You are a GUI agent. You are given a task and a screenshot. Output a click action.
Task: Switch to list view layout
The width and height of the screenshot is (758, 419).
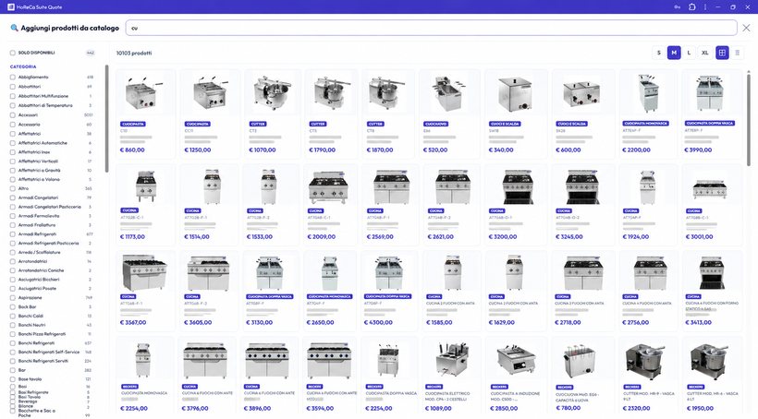click(x=738, y=53)
